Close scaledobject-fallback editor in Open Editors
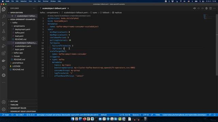Screen dimensions: 218x122 (12, 16)
